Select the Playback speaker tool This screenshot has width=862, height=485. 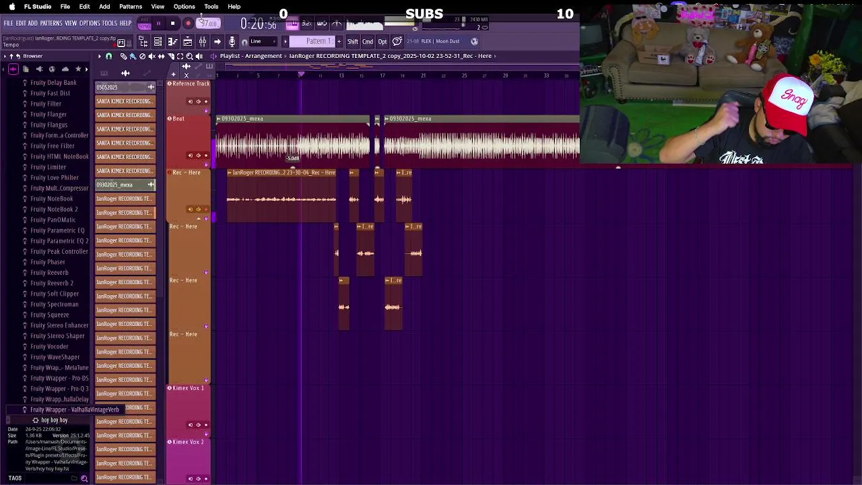pos(199,57)
